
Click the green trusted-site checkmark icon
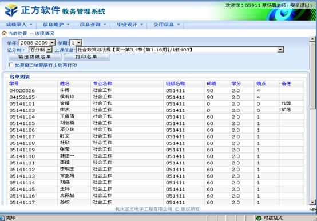pos(259,218)
